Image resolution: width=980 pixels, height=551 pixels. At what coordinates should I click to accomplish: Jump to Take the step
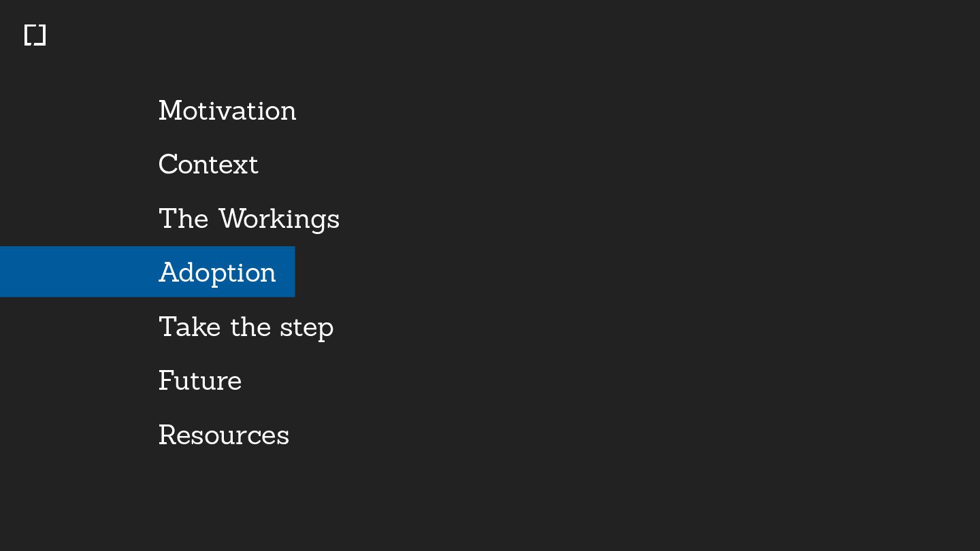[x=246, y=327]
